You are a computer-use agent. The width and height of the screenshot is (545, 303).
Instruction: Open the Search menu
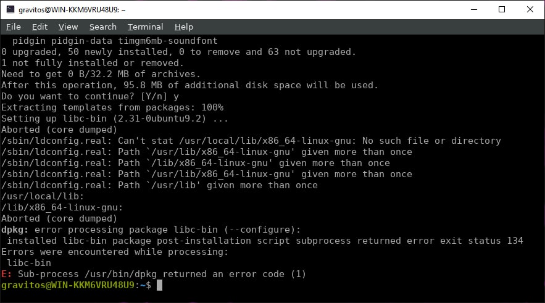tap(102, 27)
